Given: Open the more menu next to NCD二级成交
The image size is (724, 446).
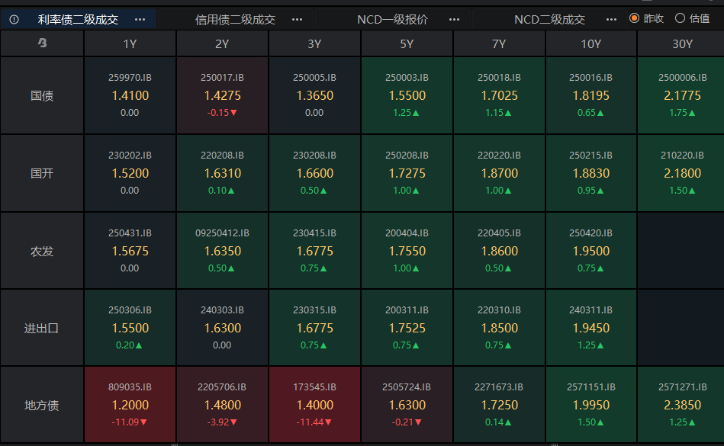Looking at the screenshot, I should 611,19.
